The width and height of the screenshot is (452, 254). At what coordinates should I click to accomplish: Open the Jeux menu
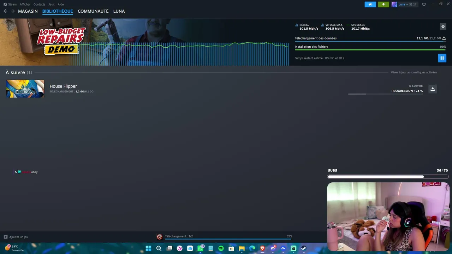click(x=52, y=5)
